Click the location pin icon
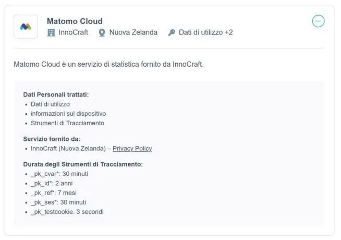The image size is (341, 240). pos(102,32)
